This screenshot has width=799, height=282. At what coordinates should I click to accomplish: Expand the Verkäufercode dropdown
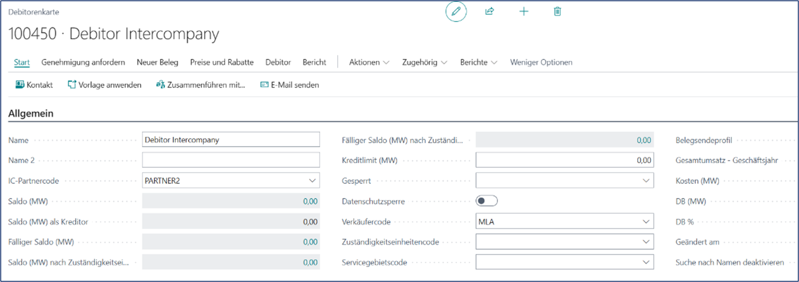click(646, 222)
